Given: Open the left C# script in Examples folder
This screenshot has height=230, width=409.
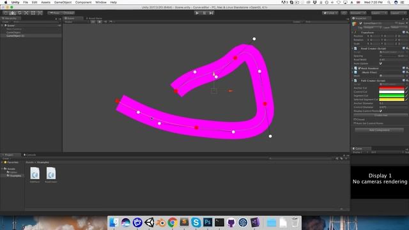Looking at the screenshot, I should coord(35,173).
